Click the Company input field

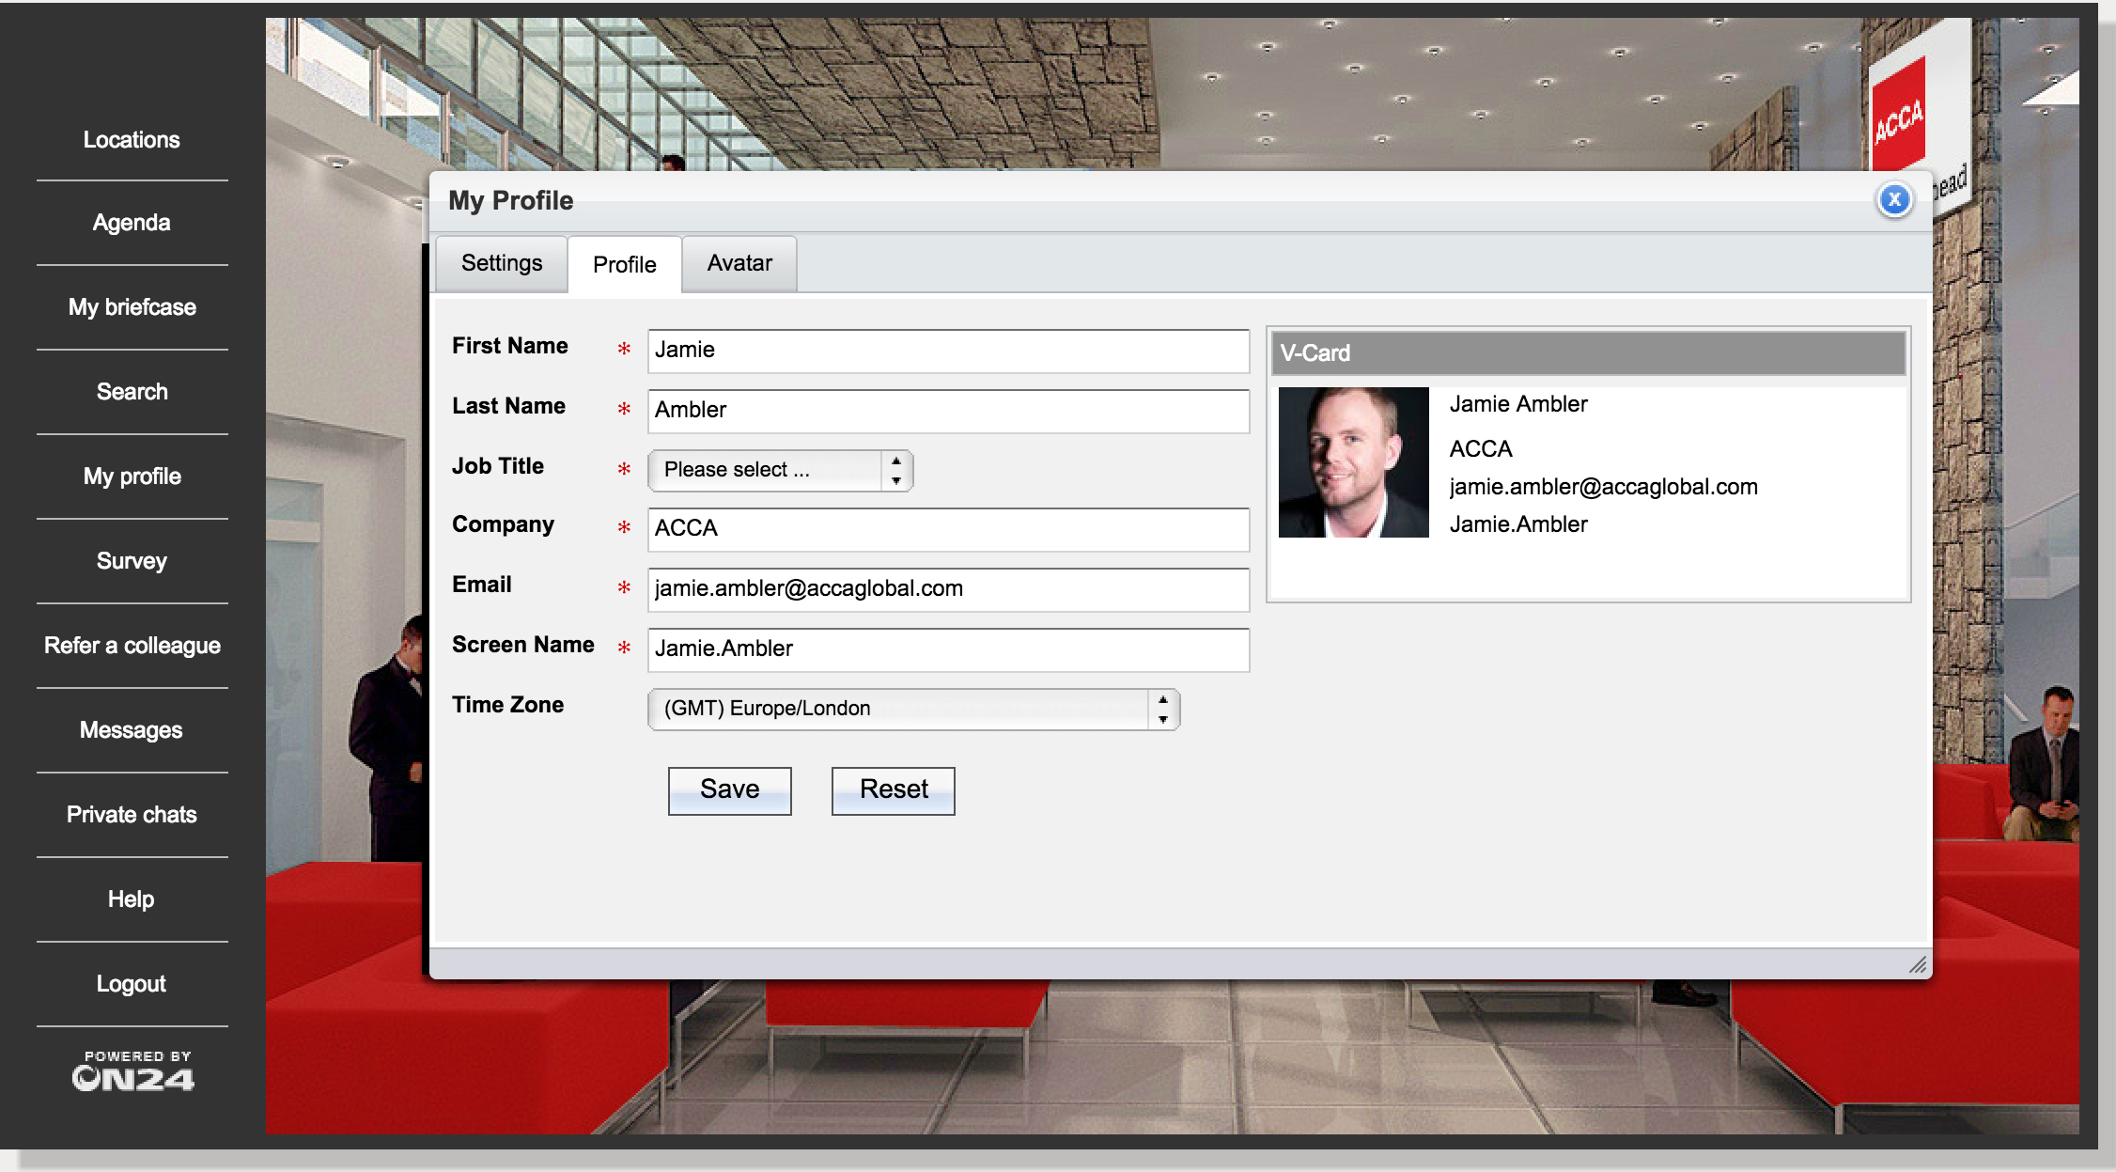(948, 529)
